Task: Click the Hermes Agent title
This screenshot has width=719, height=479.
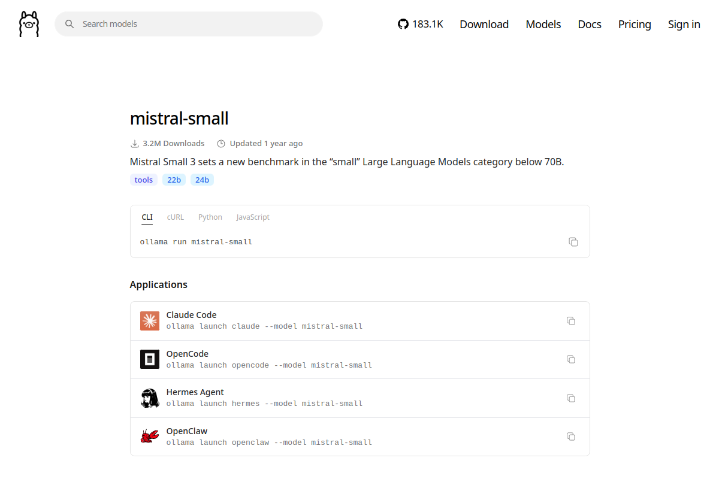Action: 195,392
